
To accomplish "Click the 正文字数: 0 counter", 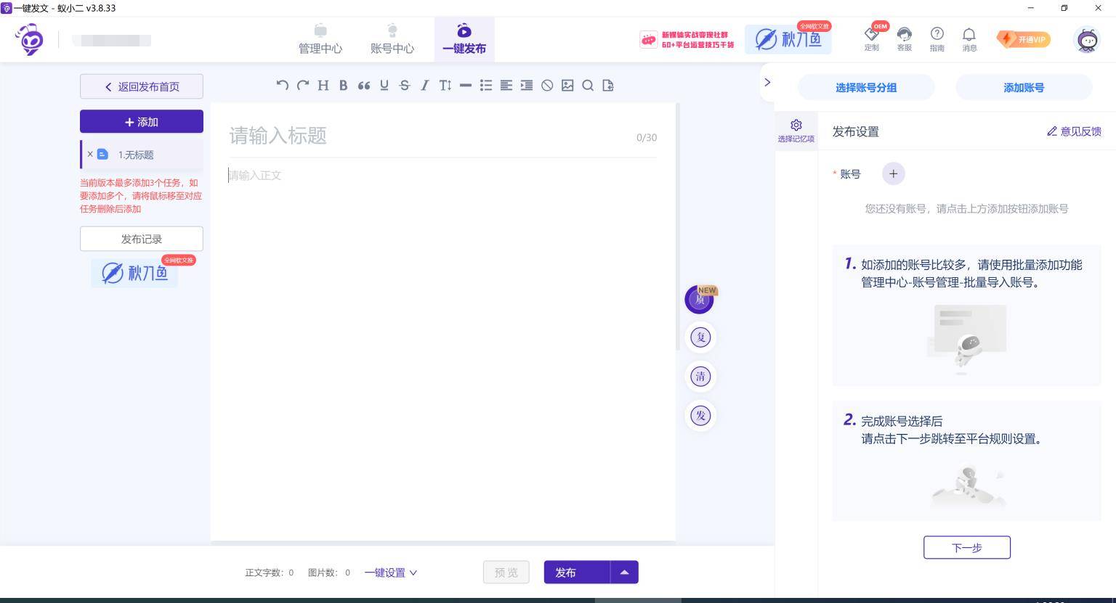I will [x=270, y=573].
